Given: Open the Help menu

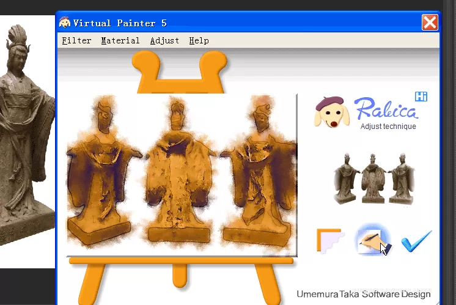Looking at the screenshot, I should [x=199, y=41].
